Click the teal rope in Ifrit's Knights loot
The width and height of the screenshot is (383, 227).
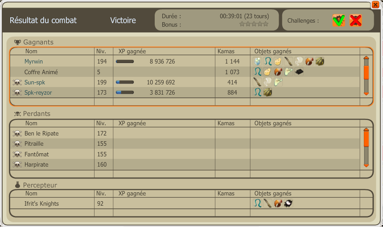click(x=257, y=203)
